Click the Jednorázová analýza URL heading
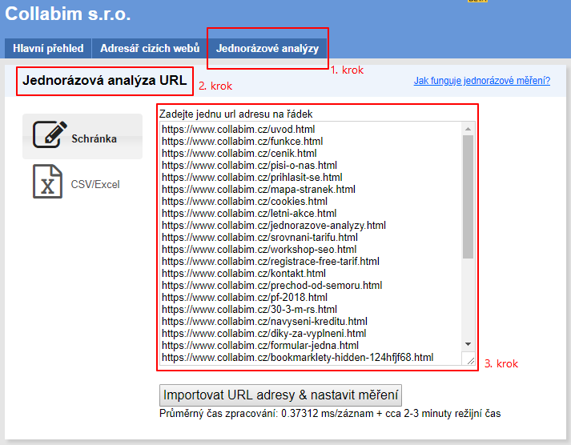 point(105,80)
